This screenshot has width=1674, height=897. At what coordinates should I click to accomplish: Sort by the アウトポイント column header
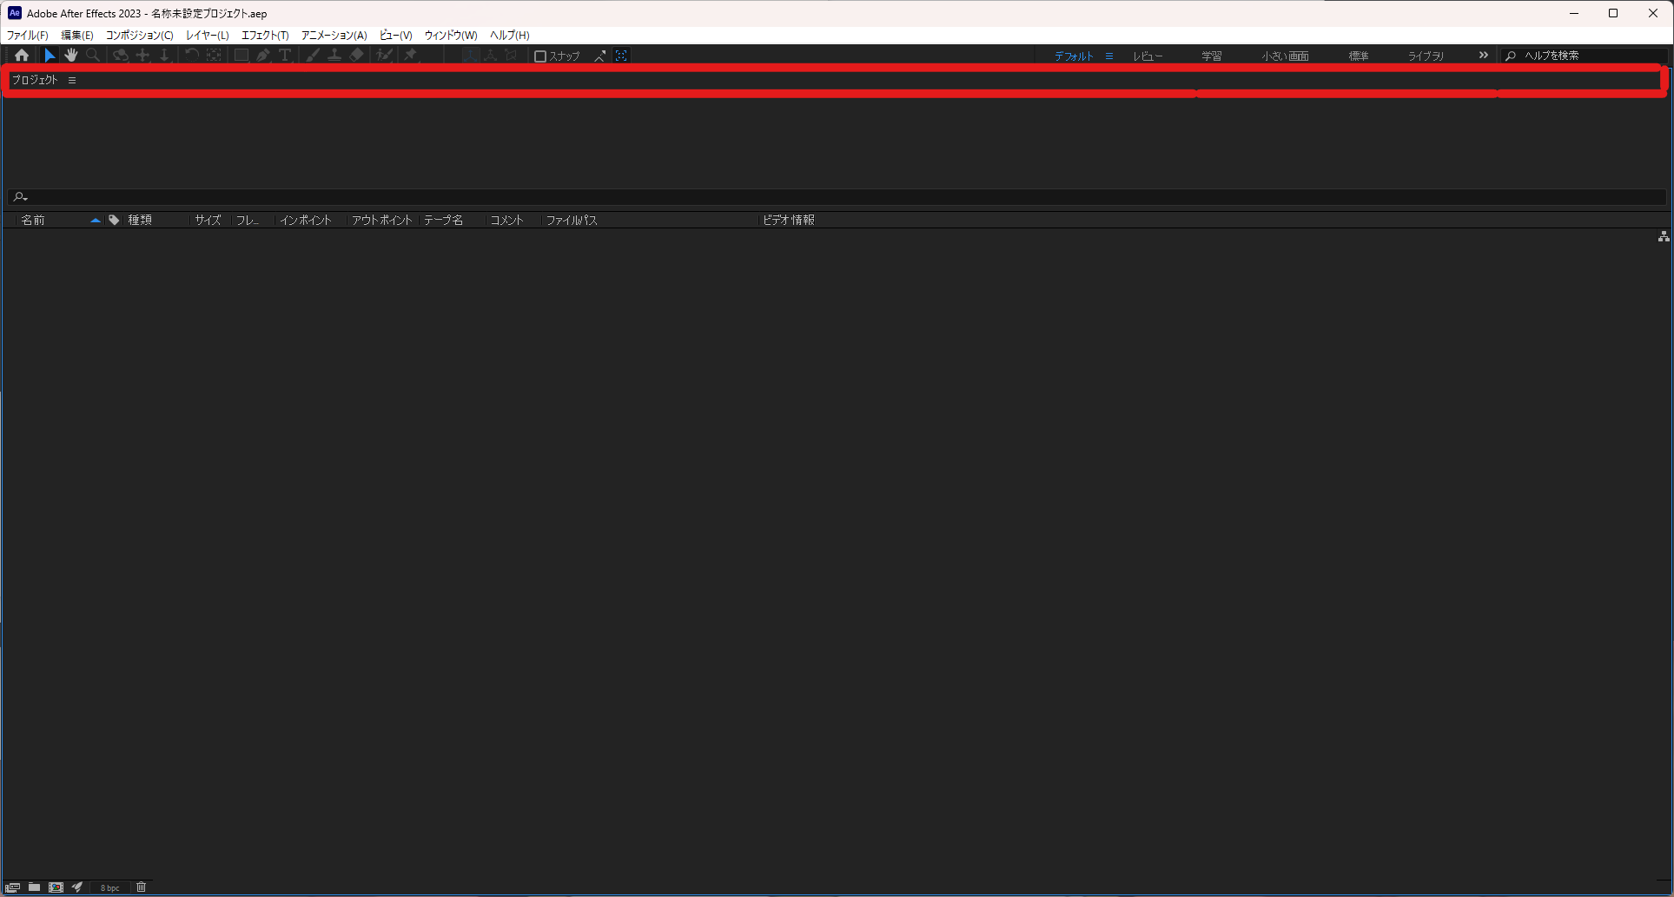tap(381, 221)
